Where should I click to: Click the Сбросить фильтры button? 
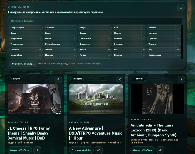[x=23, y=64]
